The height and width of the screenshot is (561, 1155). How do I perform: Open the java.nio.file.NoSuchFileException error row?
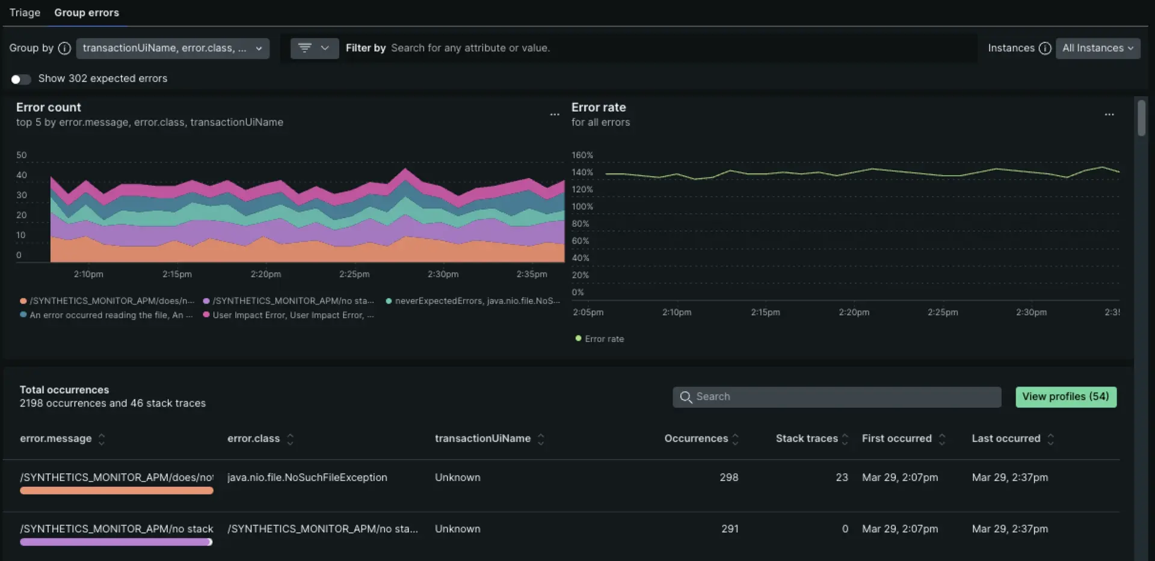(x=307, y=477)
